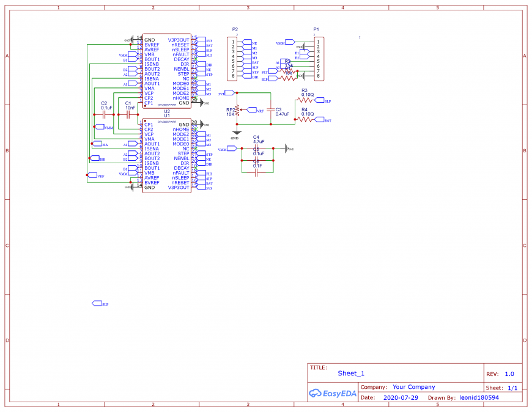Click the 3V3 net port near RP2
This screenshot has height=412, width=532.
pyautogui.click(x=230, y=92)
